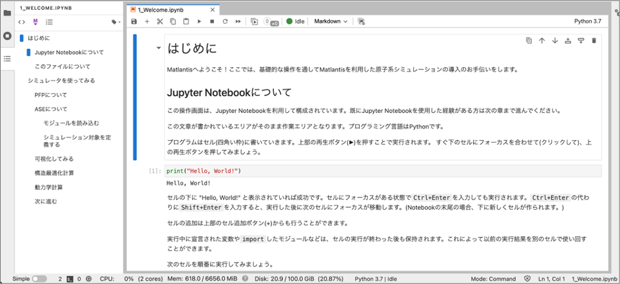Viewport: 620px width, 284px height.
Task: Cut the selected cell with the scissors icon
Action: [x=160, y=21]
